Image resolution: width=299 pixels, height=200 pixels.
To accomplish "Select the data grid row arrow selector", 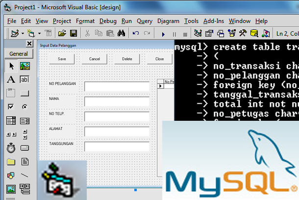I will (x=160, y=86).
